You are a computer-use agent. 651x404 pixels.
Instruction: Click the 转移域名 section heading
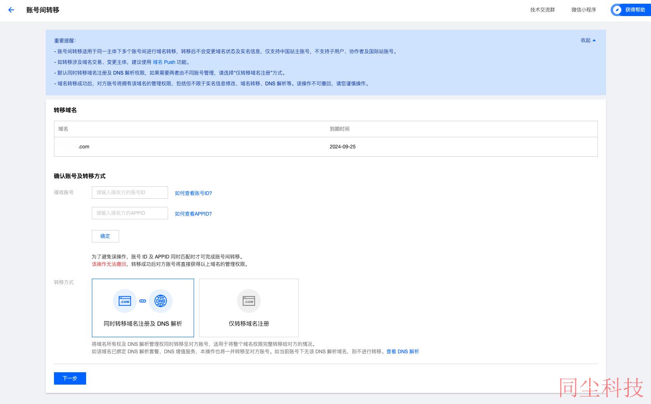coord(65,110)
